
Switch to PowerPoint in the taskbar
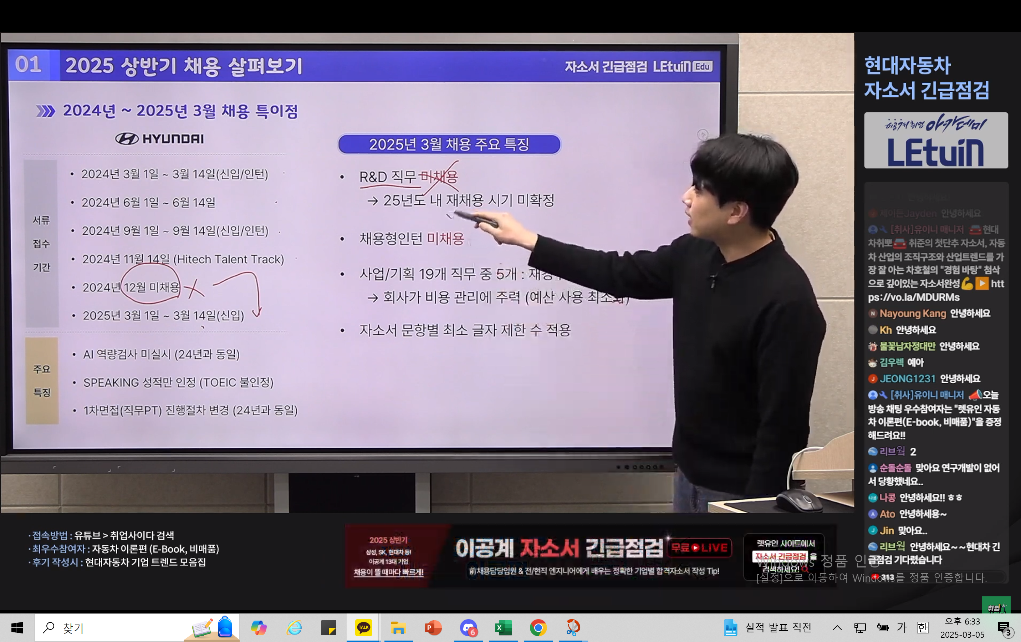pyautogui.click(x=433, y=628)
